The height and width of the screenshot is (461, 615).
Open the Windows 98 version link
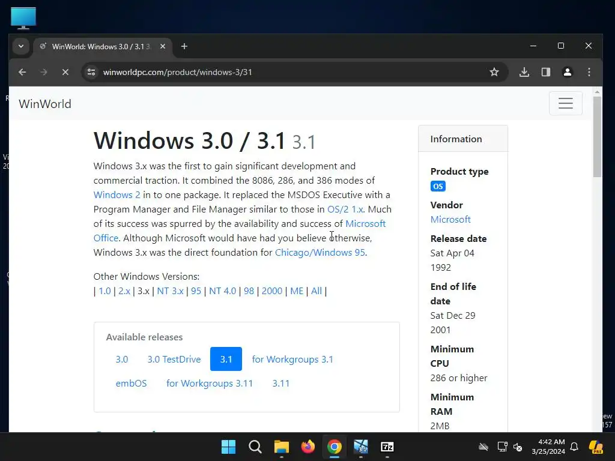point(249,291)
